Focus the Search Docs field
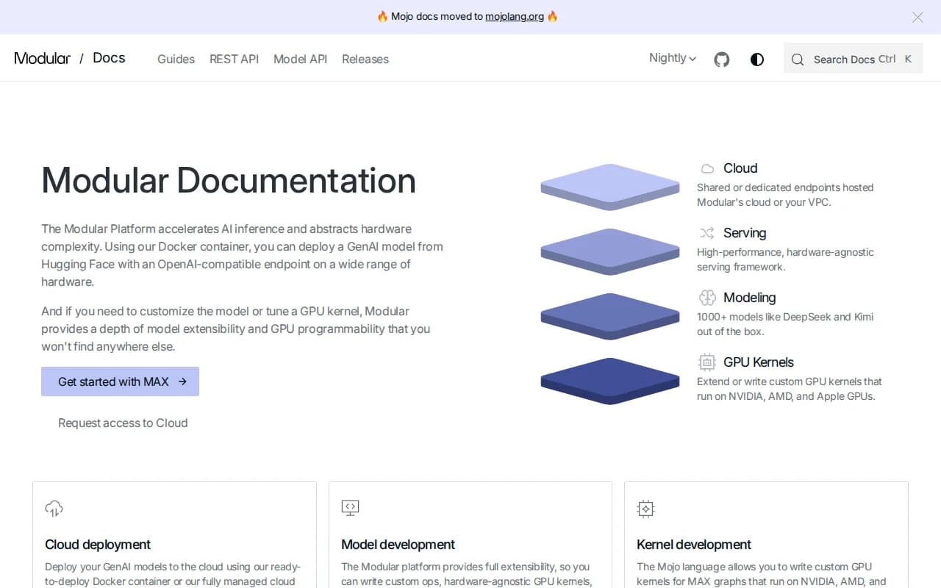Viewport: 941px width, 588px height. tap(854, 59)
